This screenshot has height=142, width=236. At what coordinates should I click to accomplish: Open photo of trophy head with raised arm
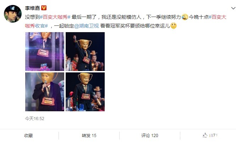(85, 51)
